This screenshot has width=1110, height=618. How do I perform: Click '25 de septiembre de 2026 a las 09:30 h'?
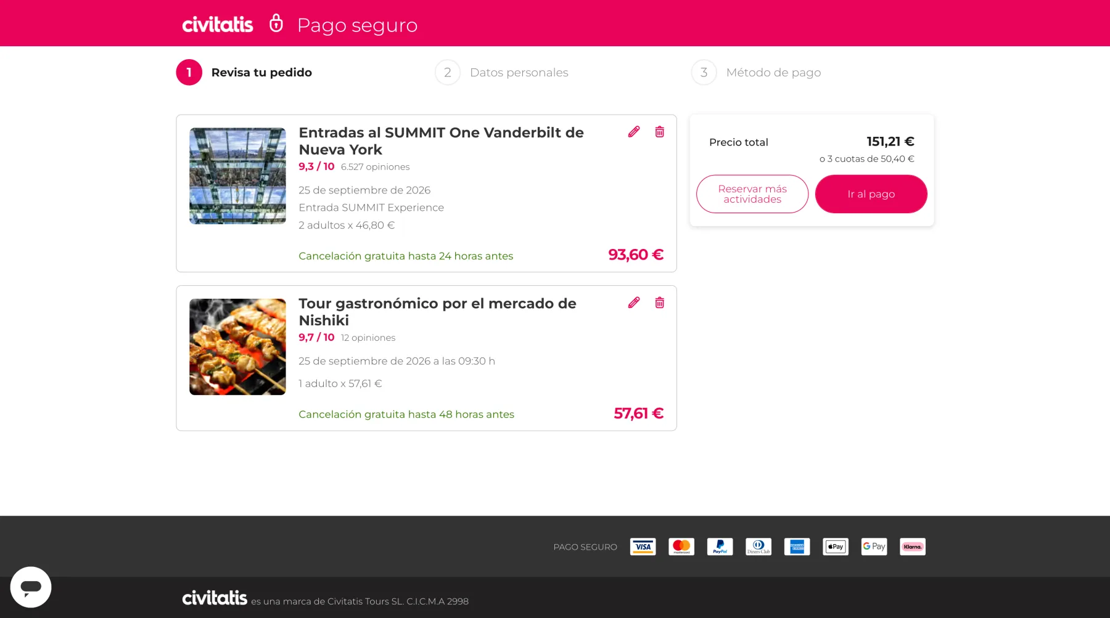click(x=397, y=361)
